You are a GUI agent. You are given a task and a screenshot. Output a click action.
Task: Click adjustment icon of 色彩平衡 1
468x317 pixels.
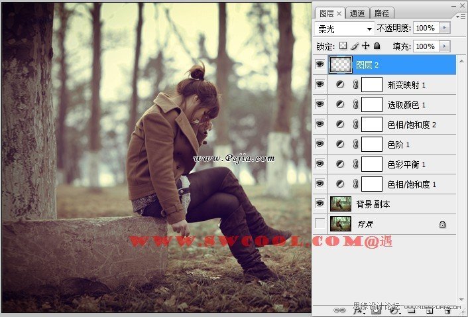click(x=340, y=164)
